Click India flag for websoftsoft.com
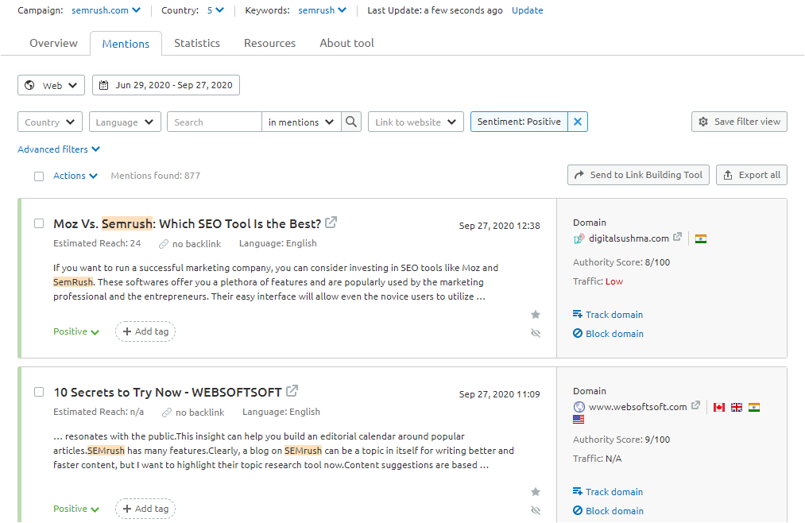This screenshot has height=523, width=805. [754, 408]
